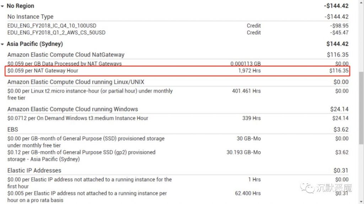The image size is (364, 204).
Task: Click the EDU_ENG_FY2018_IC_Q4_10_100USD credit entry
Action: [52, 26]
